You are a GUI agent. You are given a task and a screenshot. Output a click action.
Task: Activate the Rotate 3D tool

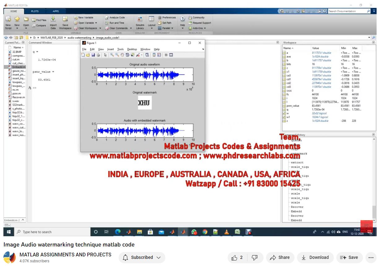coord(127,55)
